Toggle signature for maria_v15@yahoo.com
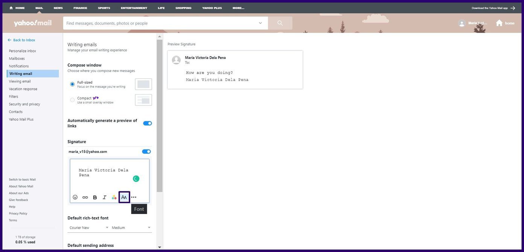This screenshot has height=252, width=524. pos(146,151)
